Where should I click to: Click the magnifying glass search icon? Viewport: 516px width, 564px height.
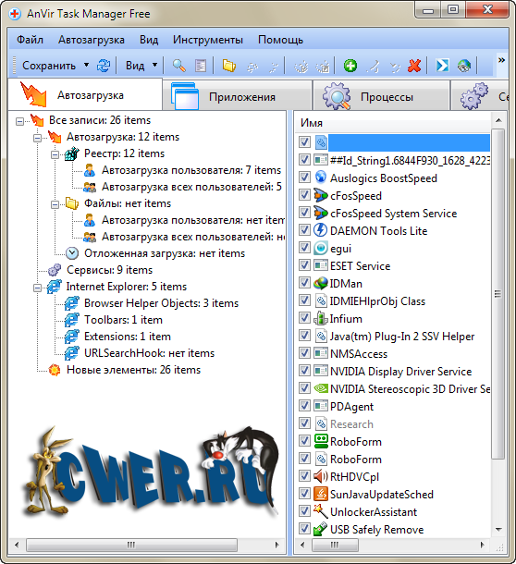(178, 66)
